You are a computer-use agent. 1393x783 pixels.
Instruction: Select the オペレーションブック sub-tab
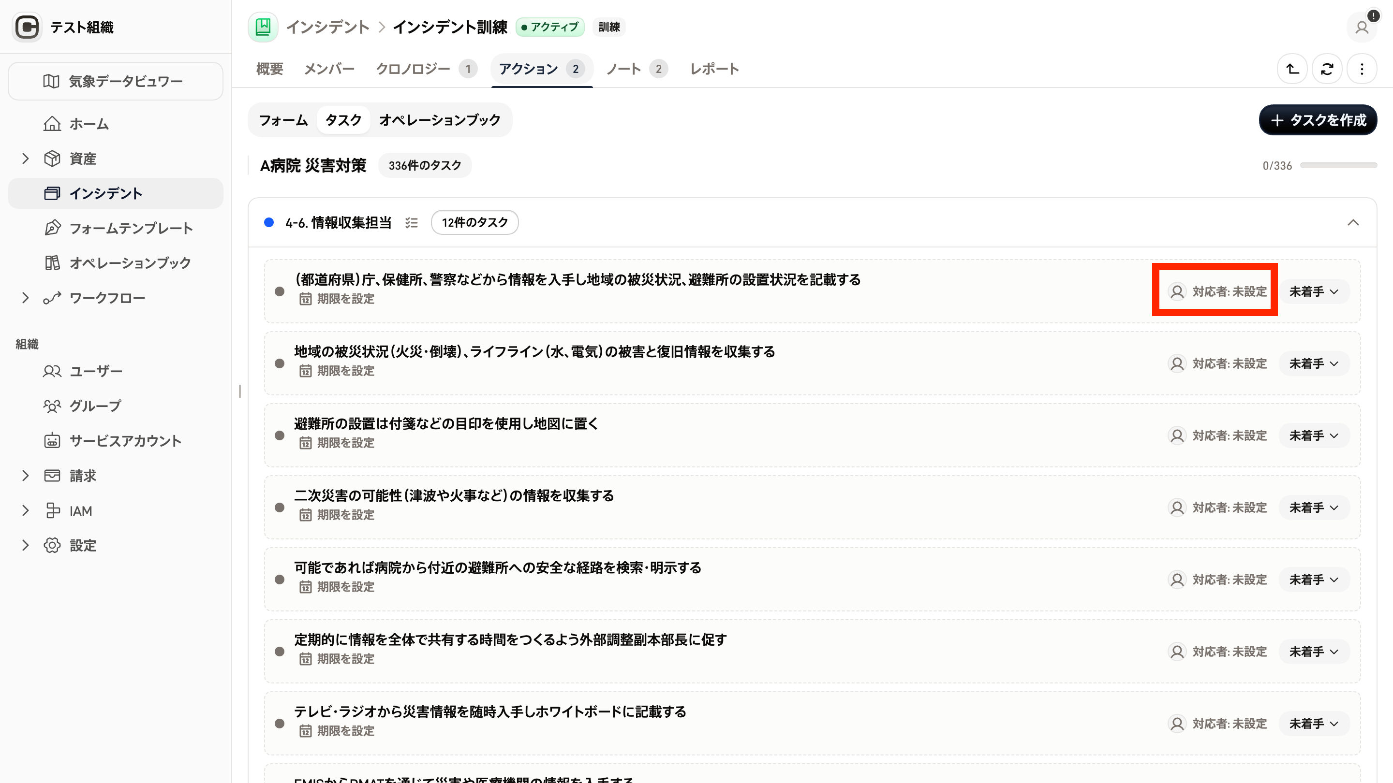[440, 120]
